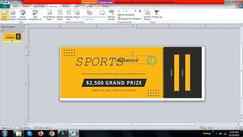Open Windows Start menu
The image size is (243, 137).
pos(5,134)
